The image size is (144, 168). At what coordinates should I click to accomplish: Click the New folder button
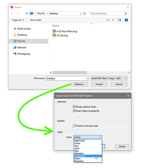(x=36, y=20)
